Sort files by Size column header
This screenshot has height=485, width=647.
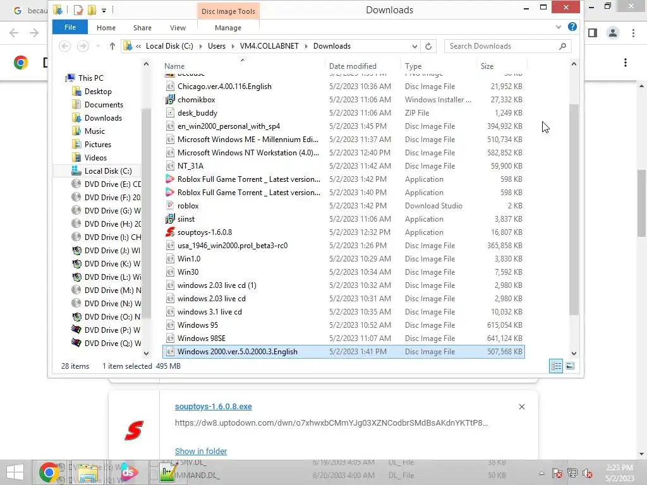(x=487, y=66)
